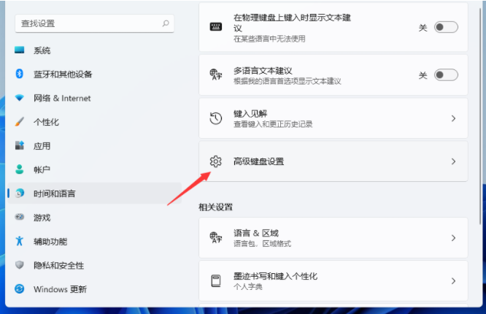This screenshot has height=314, width=486.
Task: Open 隐私和安全性 settings page
Action: point(58,265)
